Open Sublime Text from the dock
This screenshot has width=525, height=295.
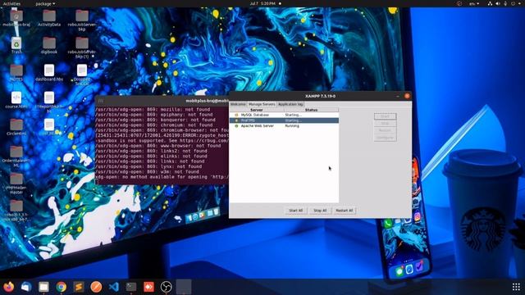click(x=79, y=287)
